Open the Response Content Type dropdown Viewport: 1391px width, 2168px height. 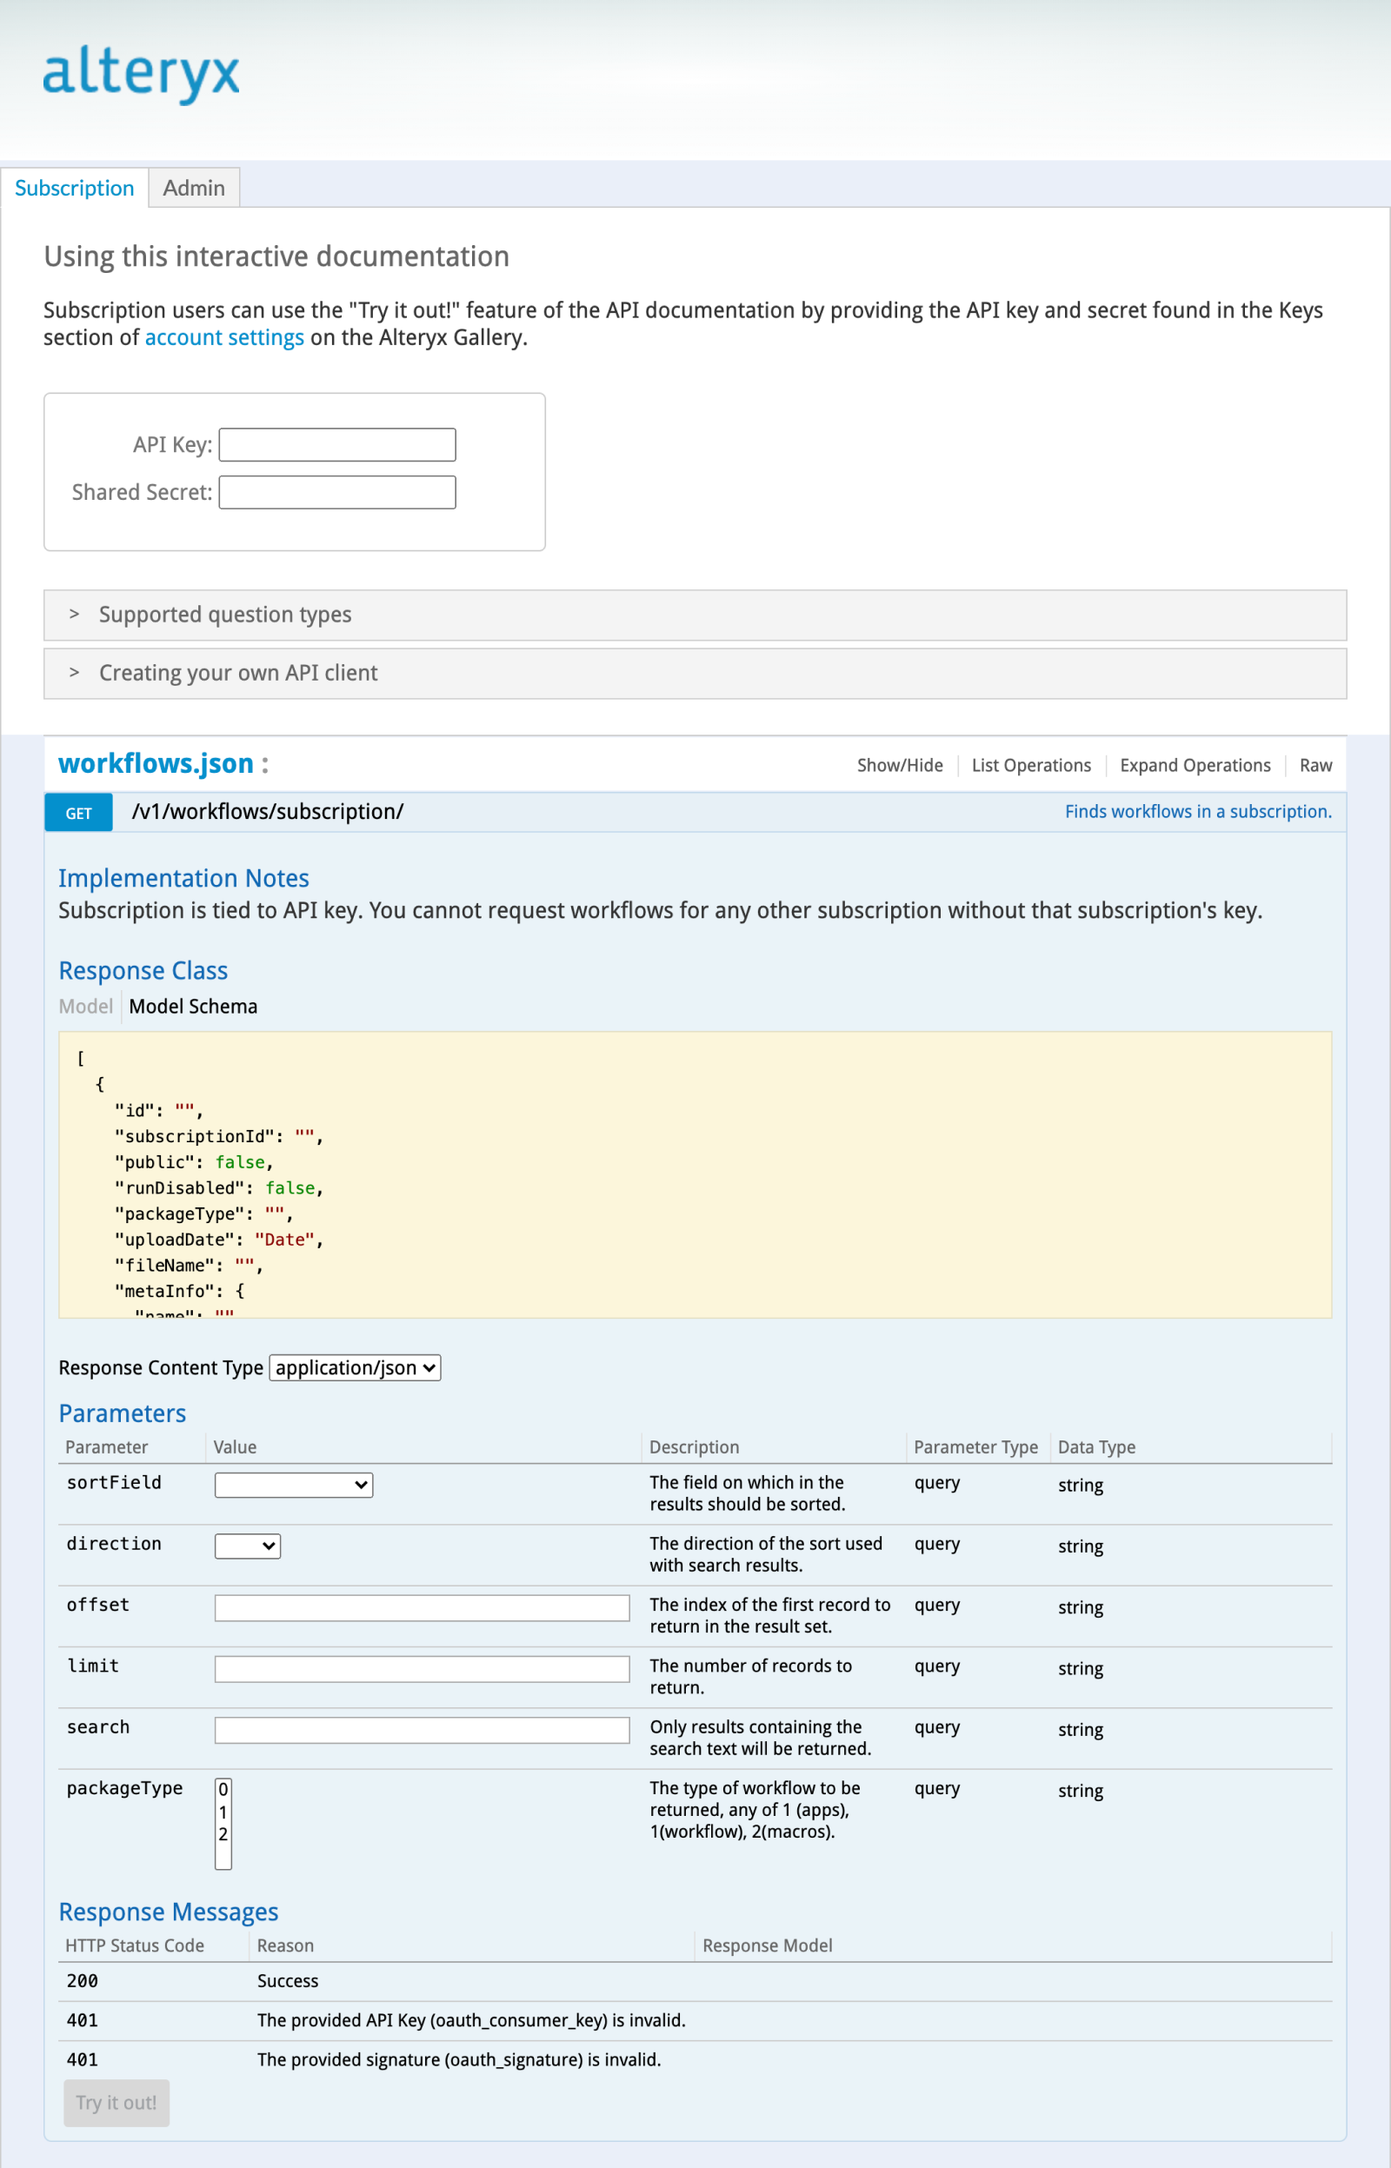coord(354,1367)
